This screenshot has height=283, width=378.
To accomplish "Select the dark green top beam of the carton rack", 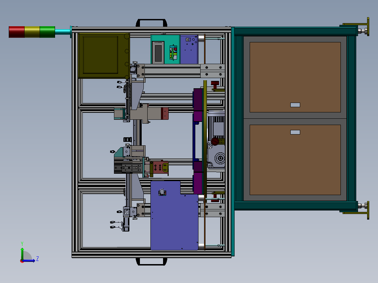I will pyautogui.click(x=296, y=31).
